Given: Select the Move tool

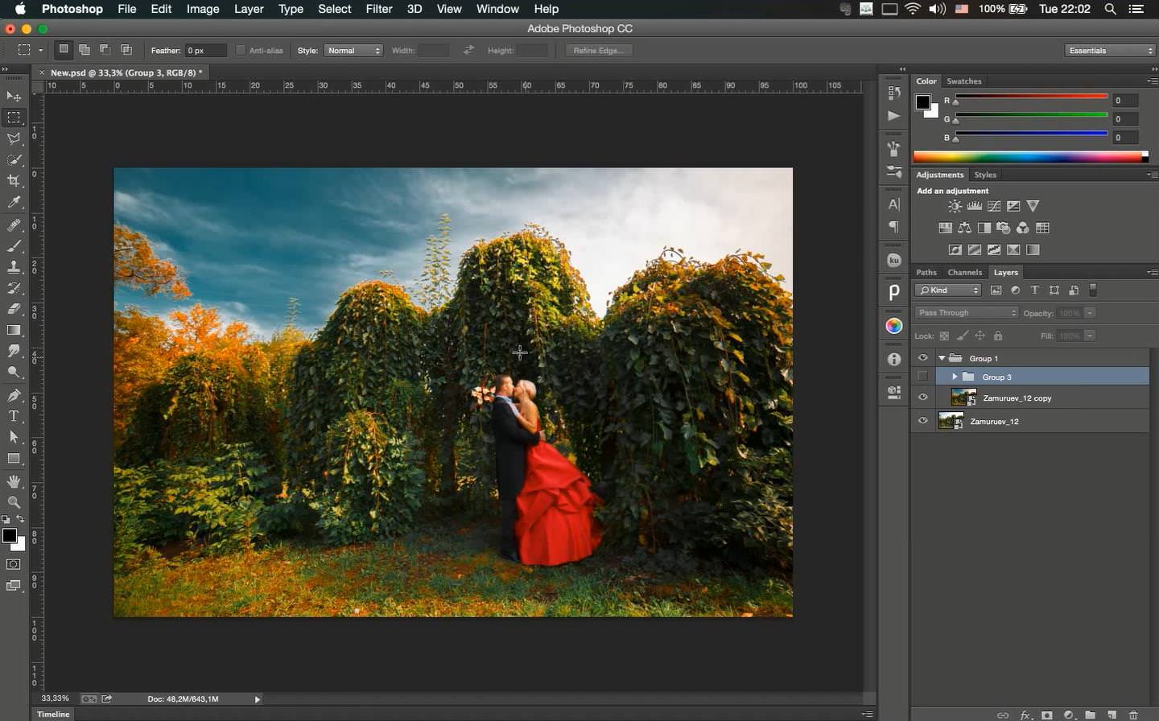Looking at the screenshot, I should coord(14,97).
